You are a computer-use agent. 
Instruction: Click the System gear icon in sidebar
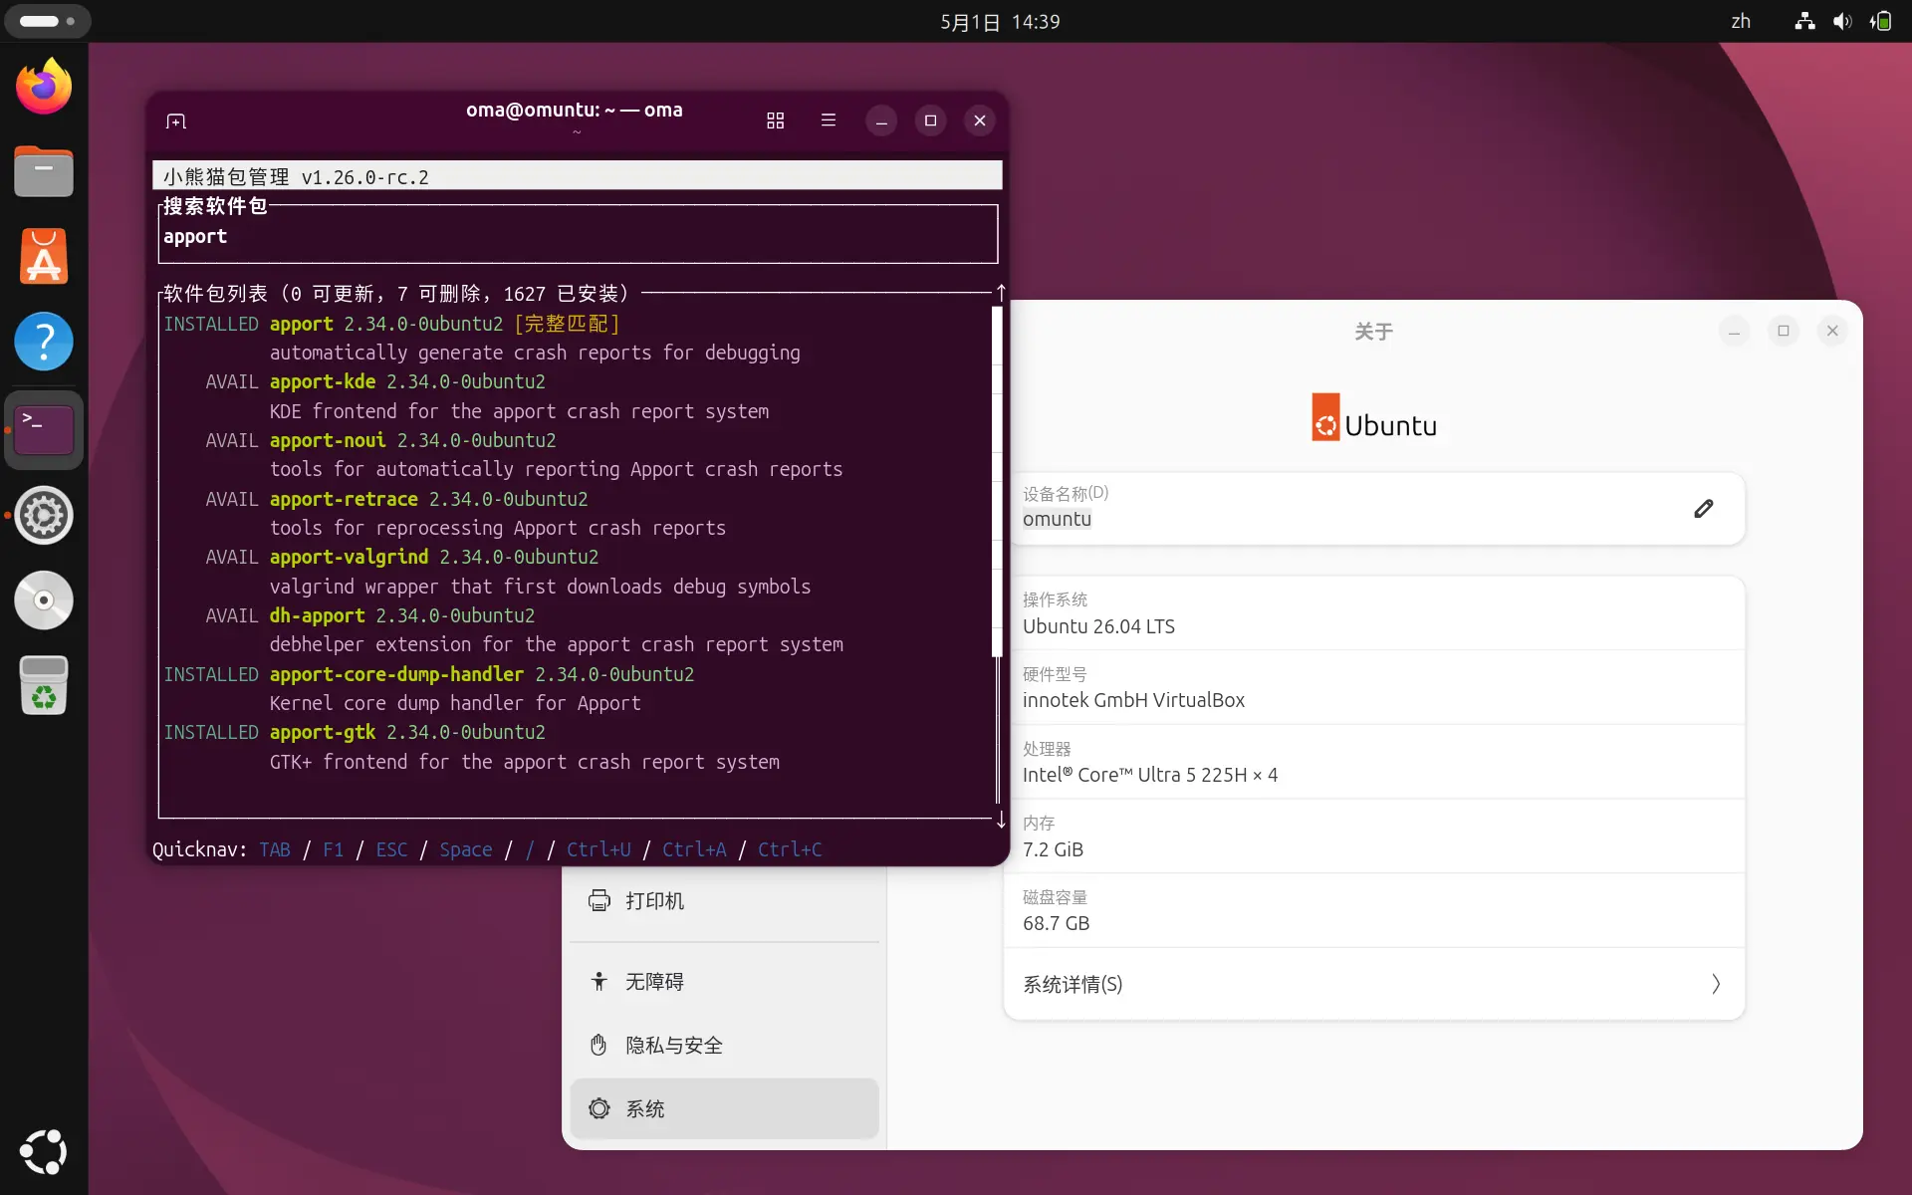click(598, 1108)
